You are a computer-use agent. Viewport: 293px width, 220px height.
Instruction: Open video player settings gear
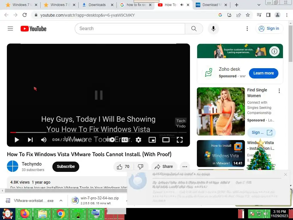pyautogui.click(x=138, y=140)
